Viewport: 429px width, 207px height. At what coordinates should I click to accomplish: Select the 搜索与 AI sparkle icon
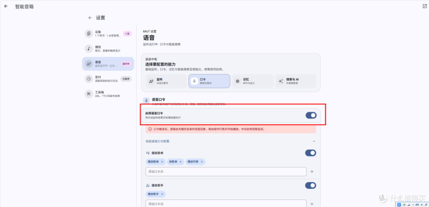[x=281, y=81]
